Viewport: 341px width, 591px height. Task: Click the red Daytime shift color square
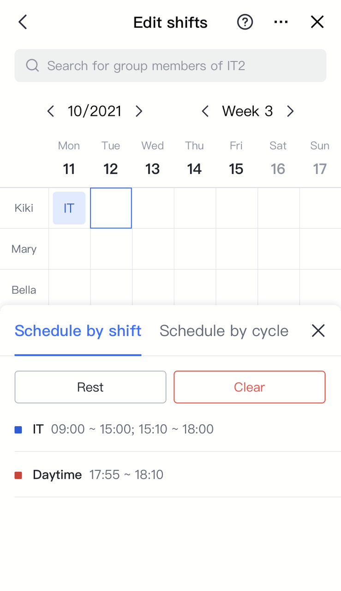[18, 475]
